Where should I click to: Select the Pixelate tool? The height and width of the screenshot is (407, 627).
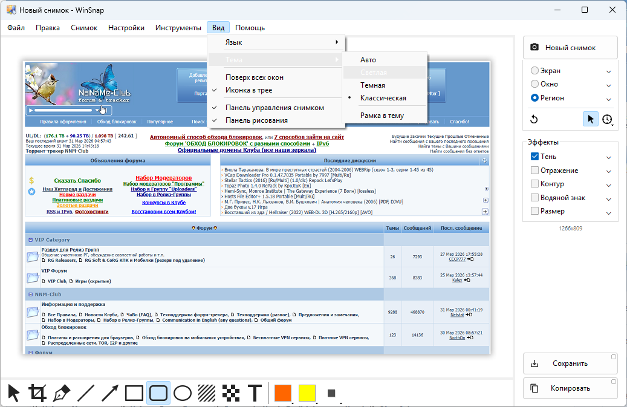pyautogui.click(x=230, y=393)
